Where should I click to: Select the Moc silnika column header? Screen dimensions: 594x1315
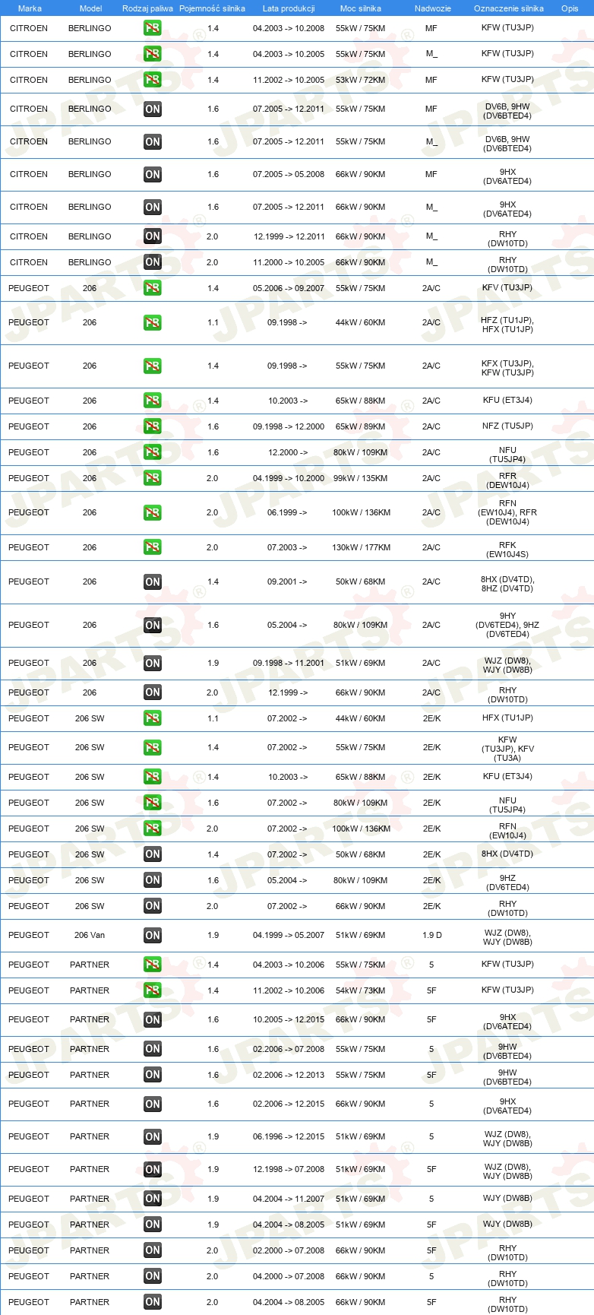361,8
